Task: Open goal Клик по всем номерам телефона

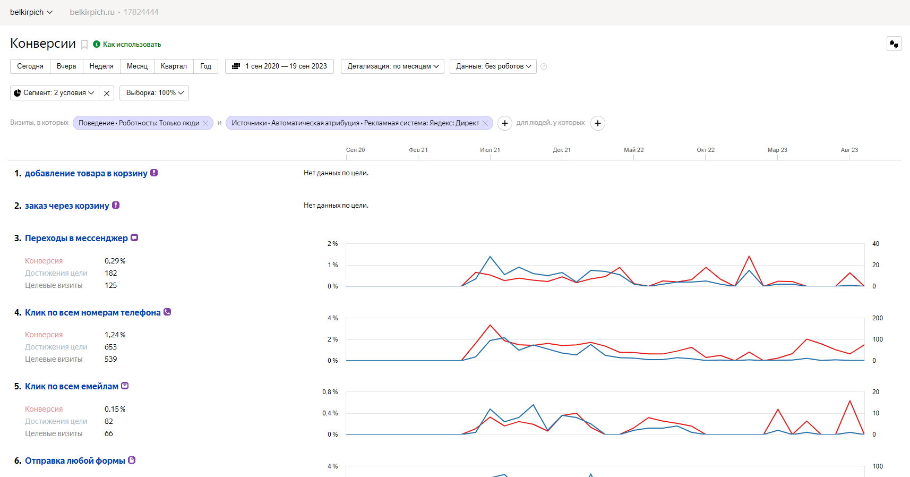Action: coord(93,312)
